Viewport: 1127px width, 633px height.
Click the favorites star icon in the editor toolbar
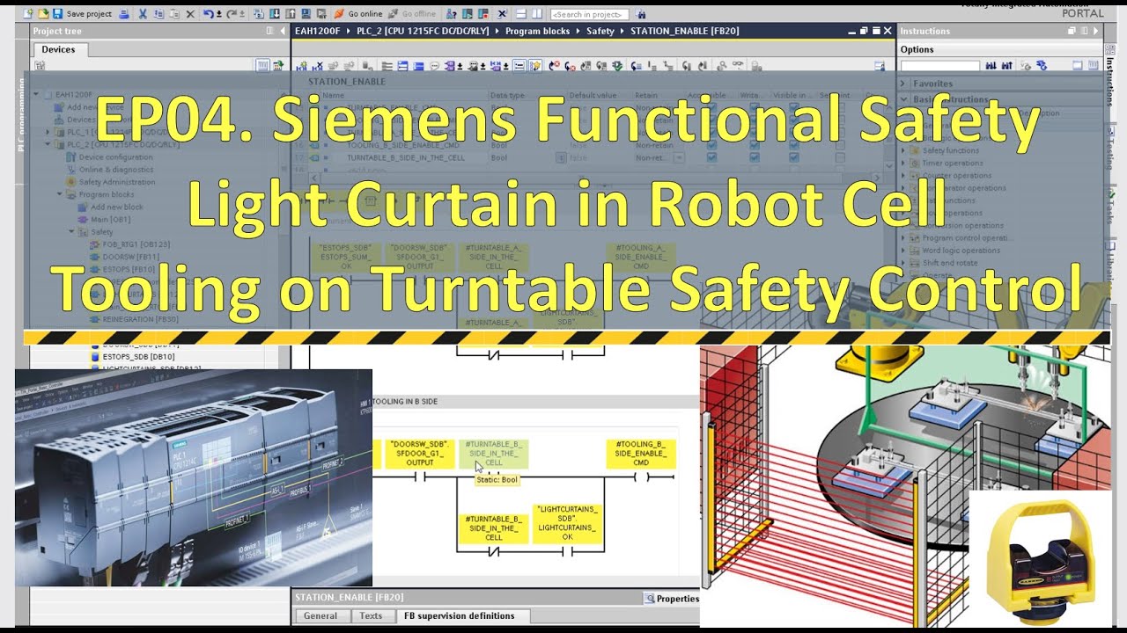(534, 66)
